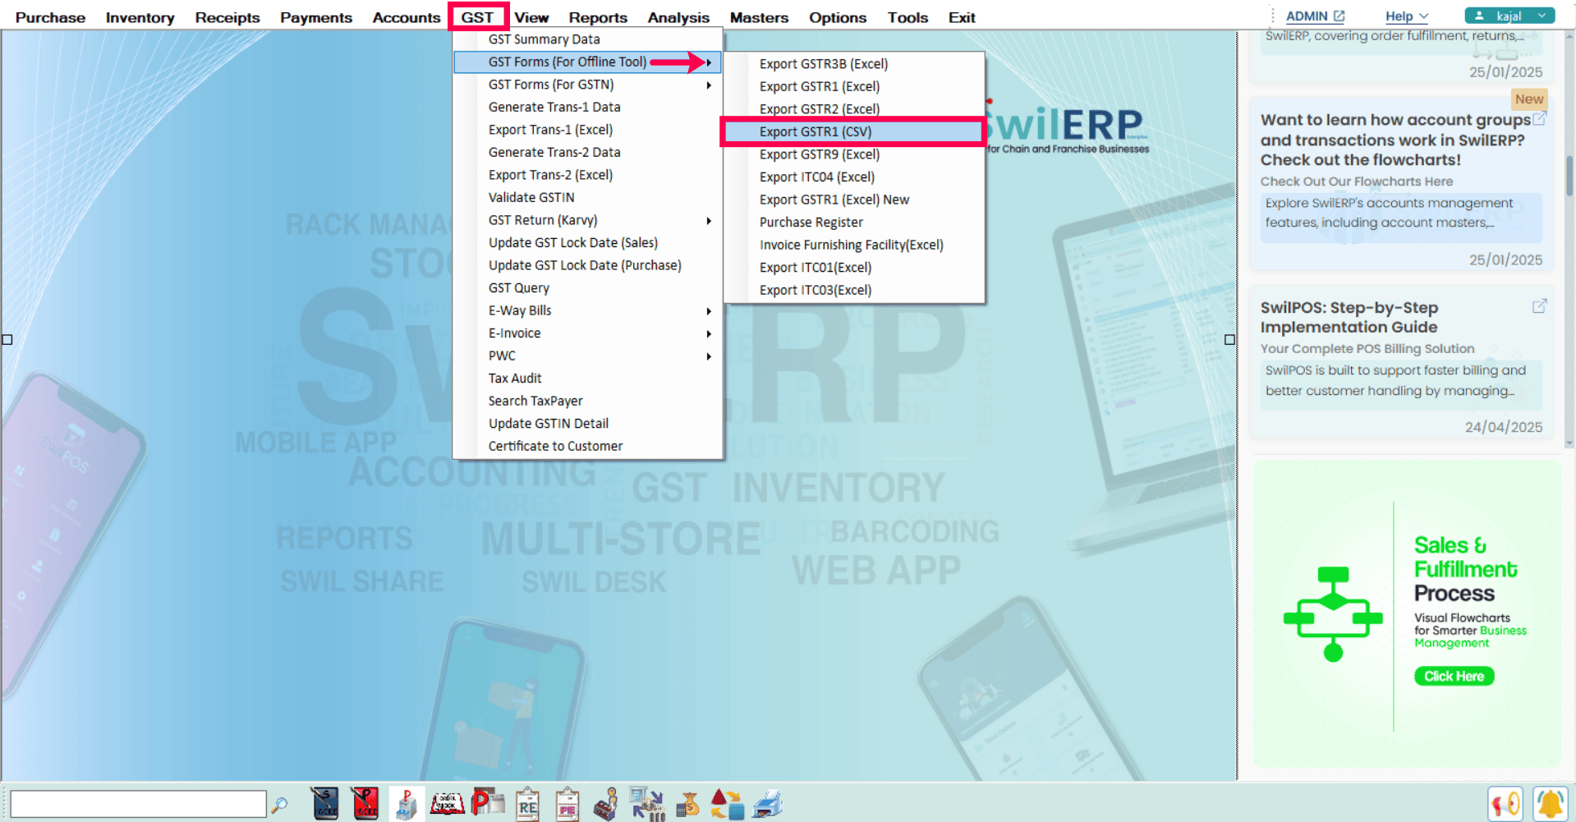Expand the Help dropdown
Image resolution: width=1576 pixels, height=822 pixels.
click(x=1407, y=16)
